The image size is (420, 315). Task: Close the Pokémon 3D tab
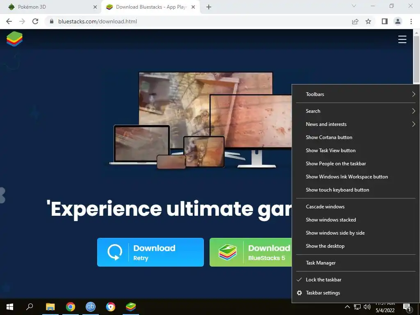pos(95,7)
